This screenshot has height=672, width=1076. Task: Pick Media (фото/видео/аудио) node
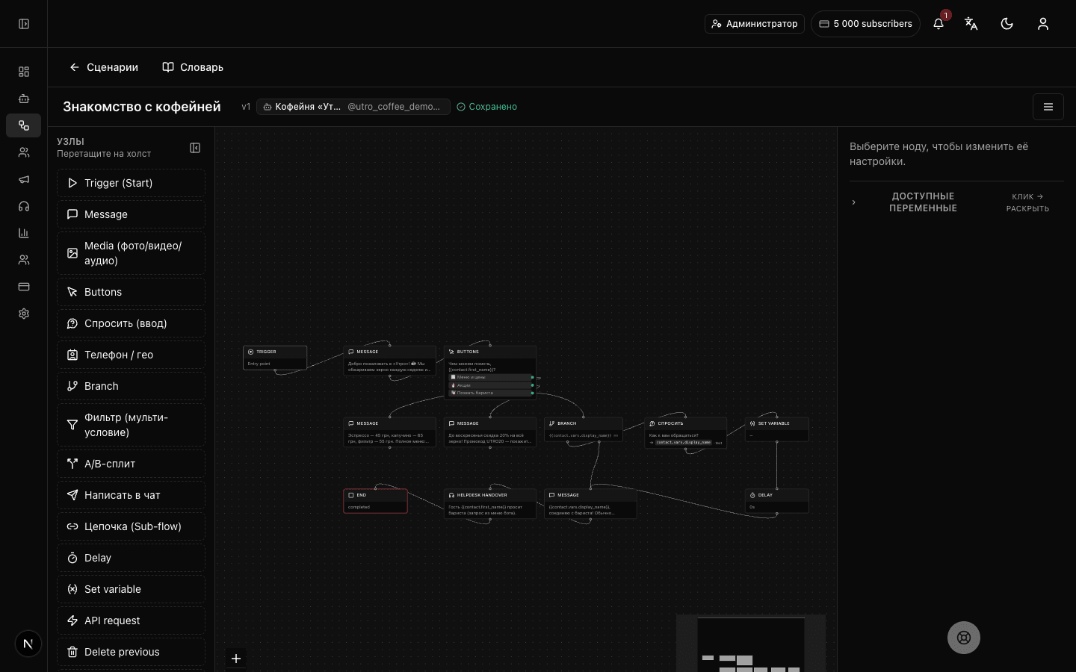132,253
